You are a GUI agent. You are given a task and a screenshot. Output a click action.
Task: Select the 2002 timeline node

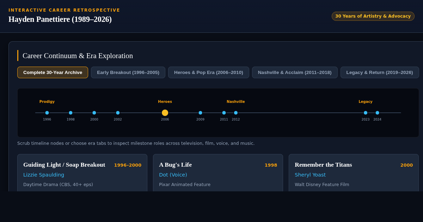118,113
